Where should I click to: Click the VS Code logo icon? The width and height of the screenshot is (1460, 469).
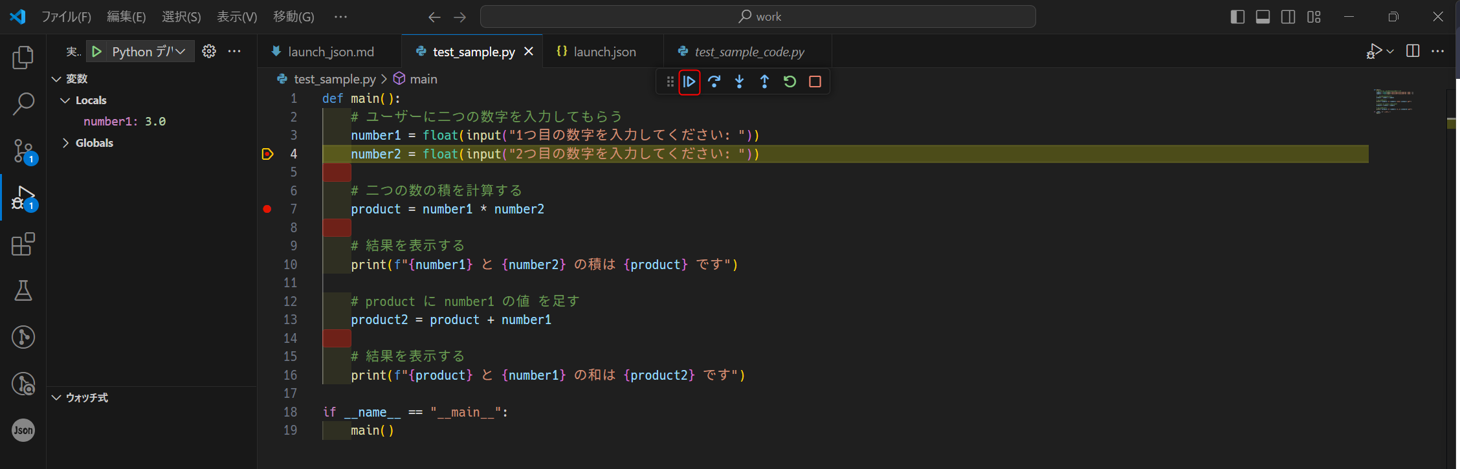pyautogui.click(x=17, y=16)
